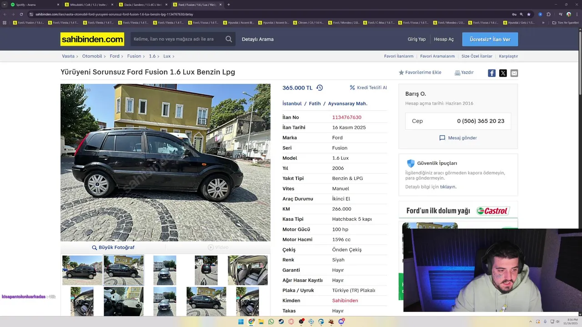
Task: Open Discord from the taskbar
Action: [341, 322]
